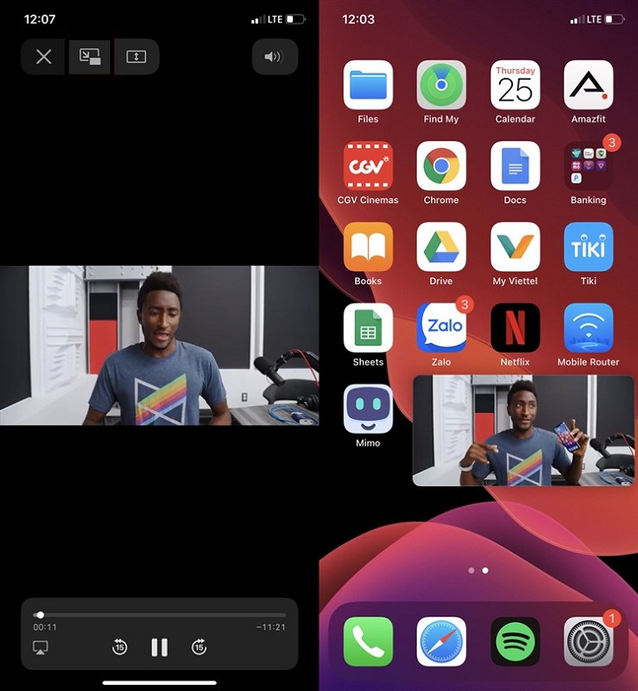This screenshot has height=691, width=638.
Task: Click the video progress scrubber knob
Action: coord(40,615)
